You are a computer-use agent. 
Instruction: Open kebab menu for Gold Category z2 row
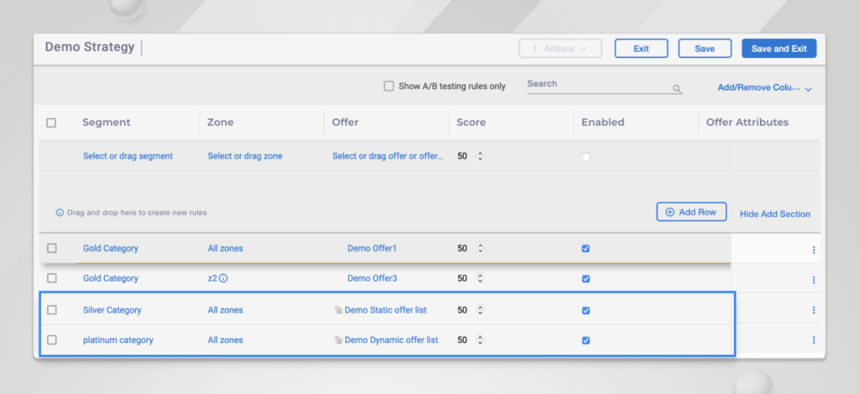point(813,279)
